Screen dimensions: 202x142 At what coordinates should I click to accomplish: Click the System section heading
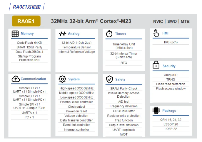point(74,79)
